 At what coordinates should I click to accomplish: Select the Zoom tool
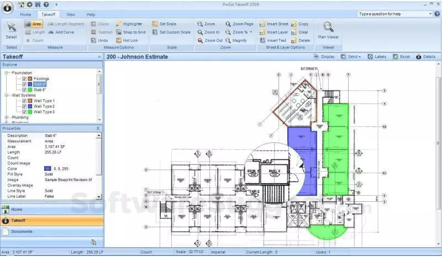[206, 24]
